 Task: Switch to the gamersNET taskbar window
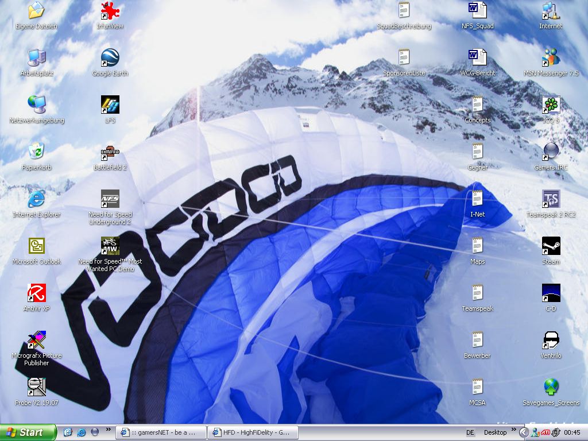click(x=160, y=432)
